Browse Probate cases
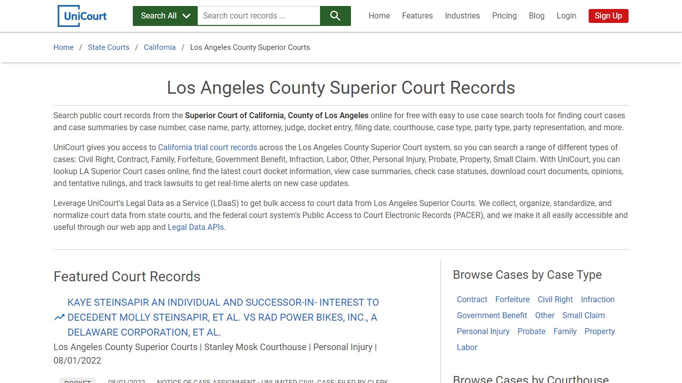This screenshot has height=383, width=682. tap(531, 332)
